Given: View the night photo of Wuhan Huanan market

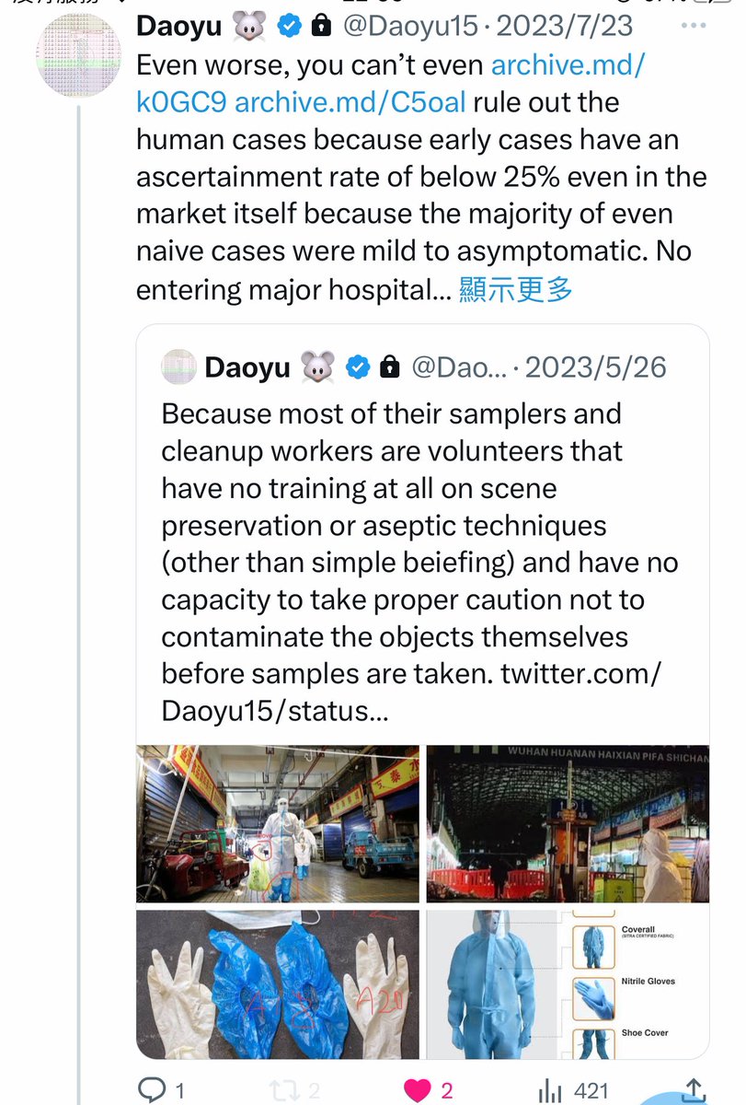Looking at the screenshot, I should (x=568, y=824).
